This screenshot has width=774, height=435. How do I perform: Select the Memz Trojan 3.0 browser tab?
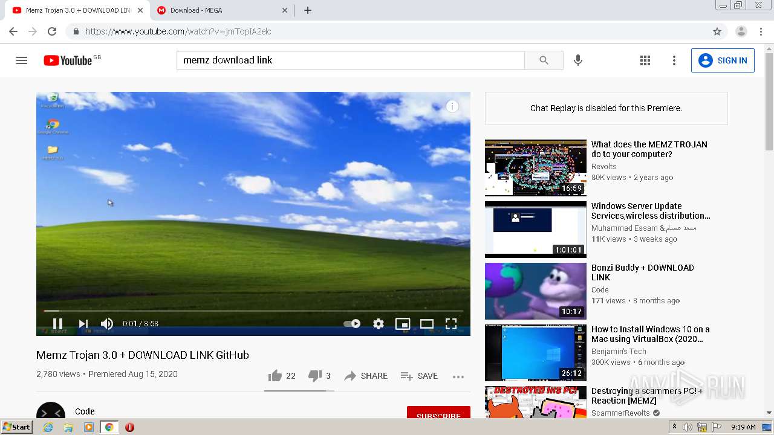(77, 10)
